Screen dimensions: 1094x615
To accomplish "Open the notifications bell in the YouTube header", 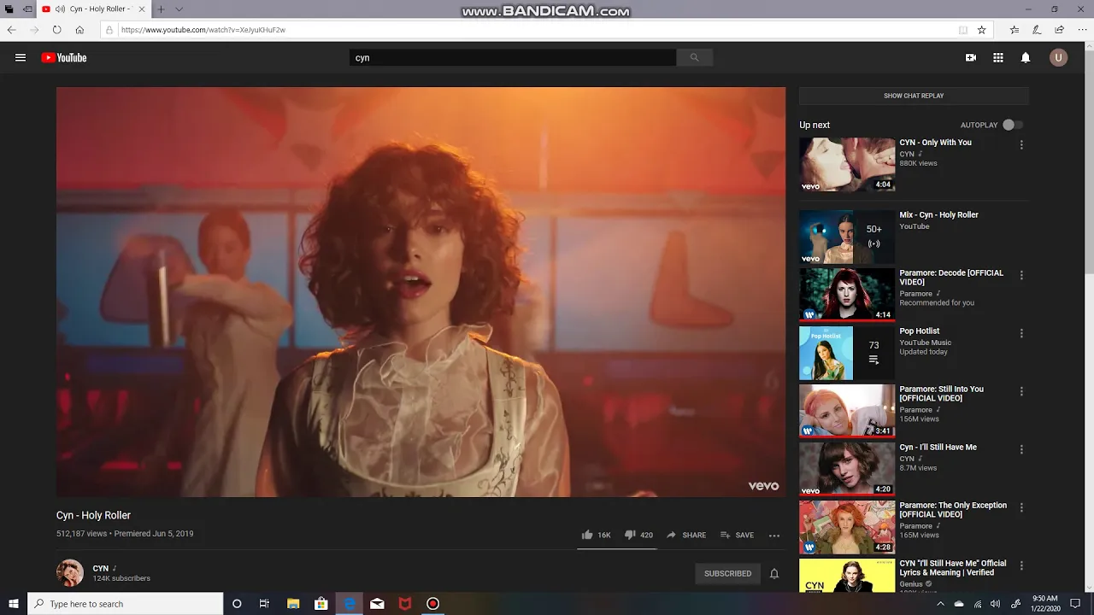I will [1026, 58].
